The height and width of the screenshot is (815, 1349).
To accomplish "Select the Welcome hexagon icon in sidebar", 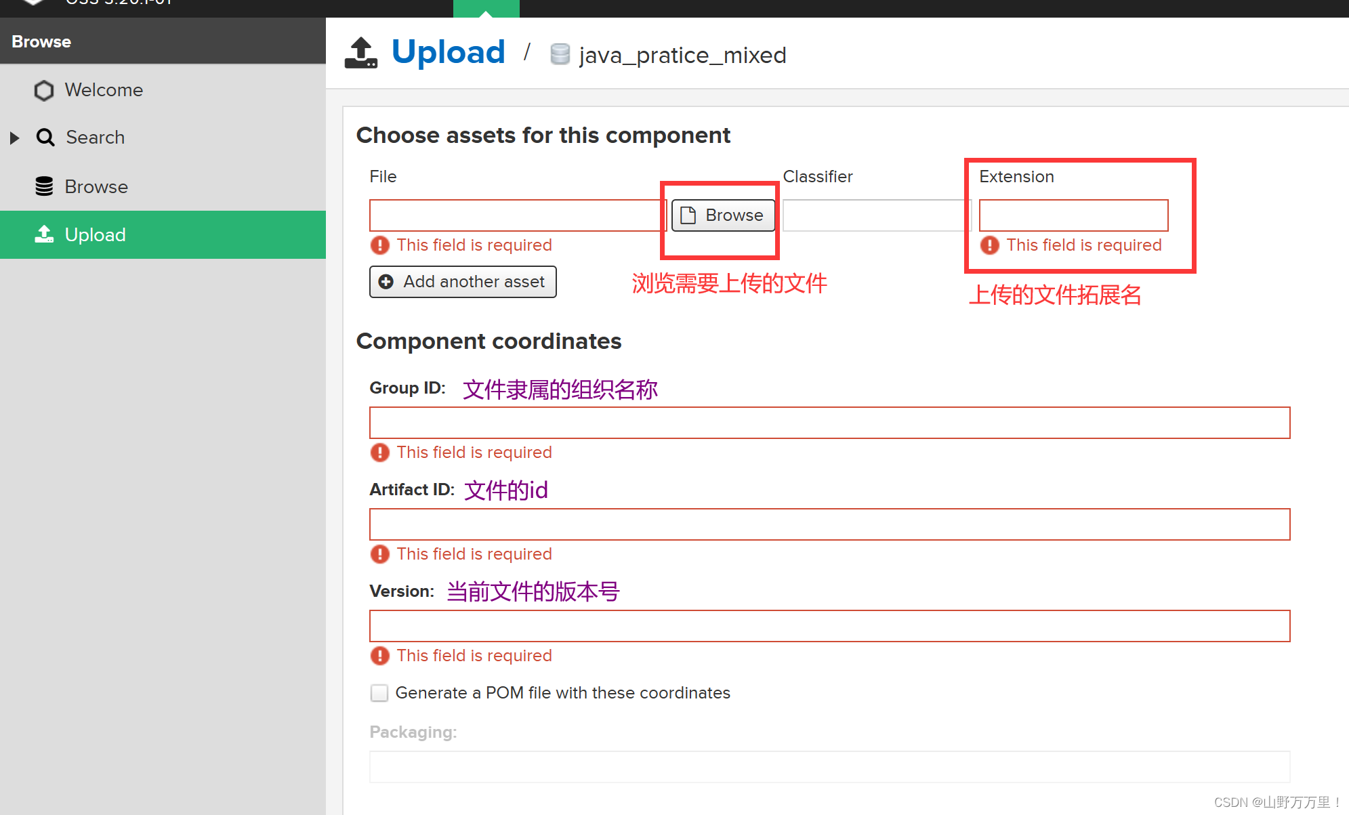I will click(43, 90).
